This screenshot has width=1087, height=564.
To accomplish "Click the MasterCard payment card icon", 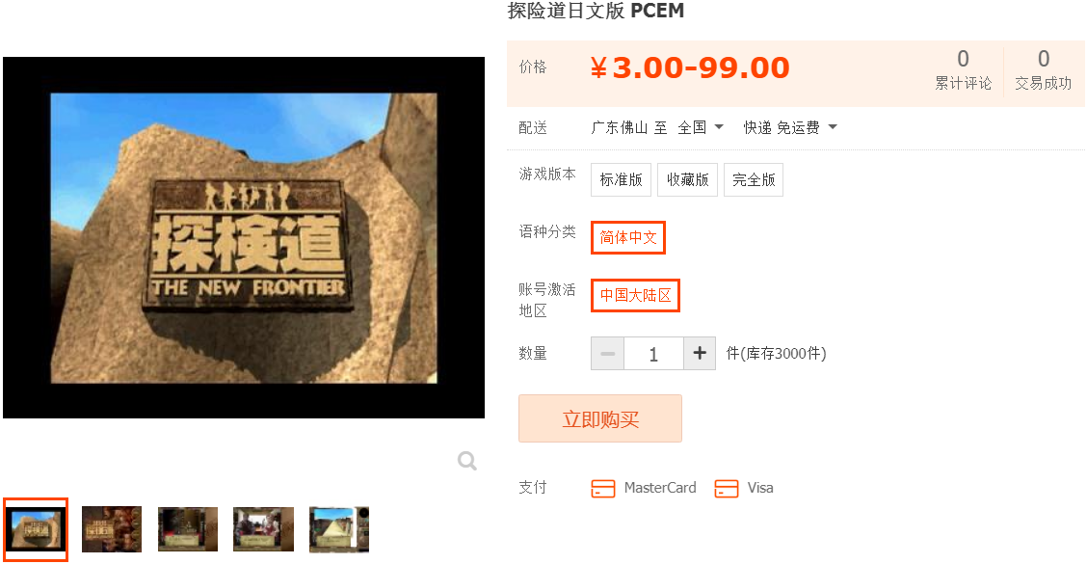I will pos(603,489).
